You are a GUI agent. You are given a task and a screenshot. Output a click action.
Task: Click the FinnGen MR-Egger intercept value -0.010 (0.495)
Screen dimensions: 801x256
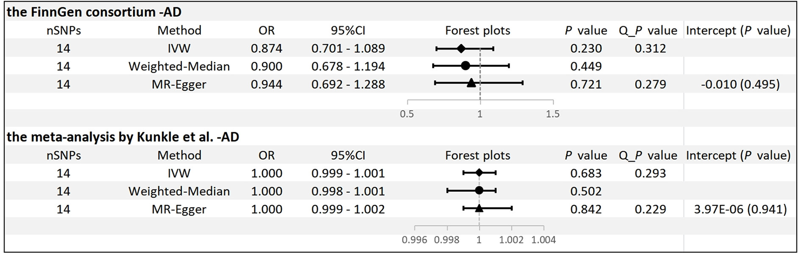click(x=740, y=84)
